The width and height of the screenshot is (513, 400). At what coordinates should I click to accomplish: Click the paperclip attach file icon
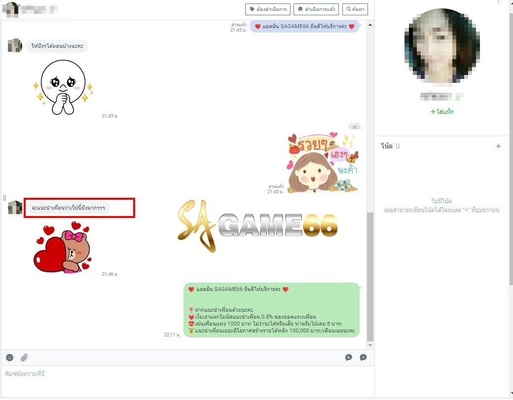point(24,358)
